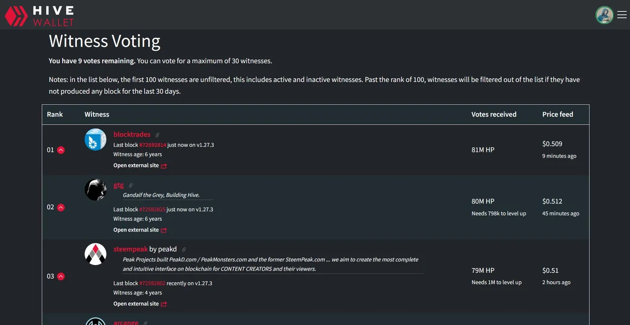Open the arcange witness avatar
The width and height of the screenshot is (630, 325).
tap(95, 322)
